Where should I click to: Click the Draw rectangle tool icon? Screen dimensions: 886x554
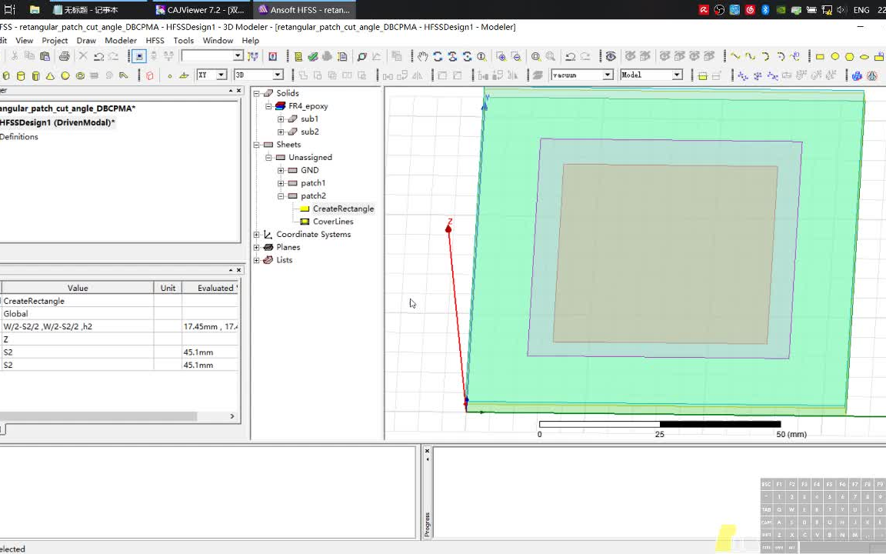(x=820, y=56)
